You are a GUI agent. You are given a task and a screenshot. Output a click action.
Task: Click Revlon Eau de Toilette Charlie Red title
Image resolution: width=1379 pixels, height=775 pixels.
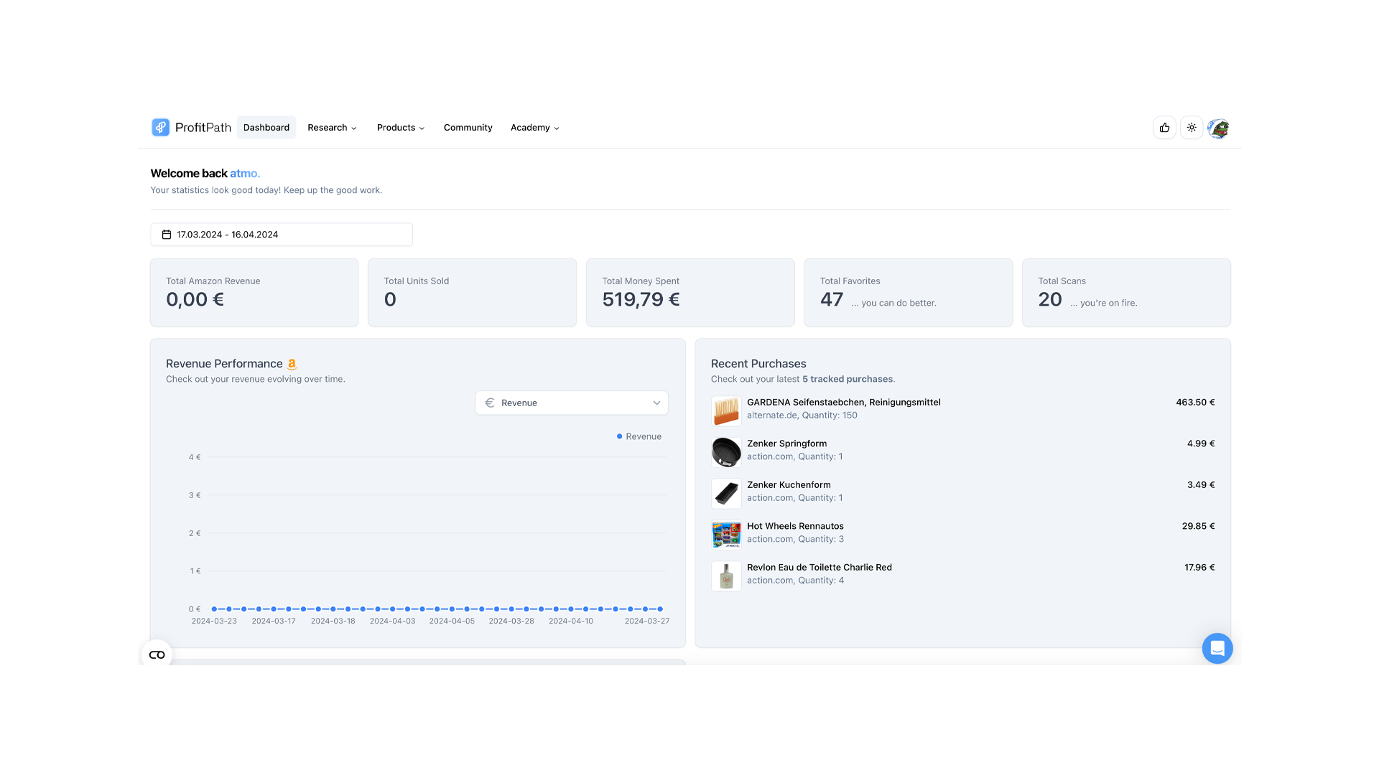(819, 567)
